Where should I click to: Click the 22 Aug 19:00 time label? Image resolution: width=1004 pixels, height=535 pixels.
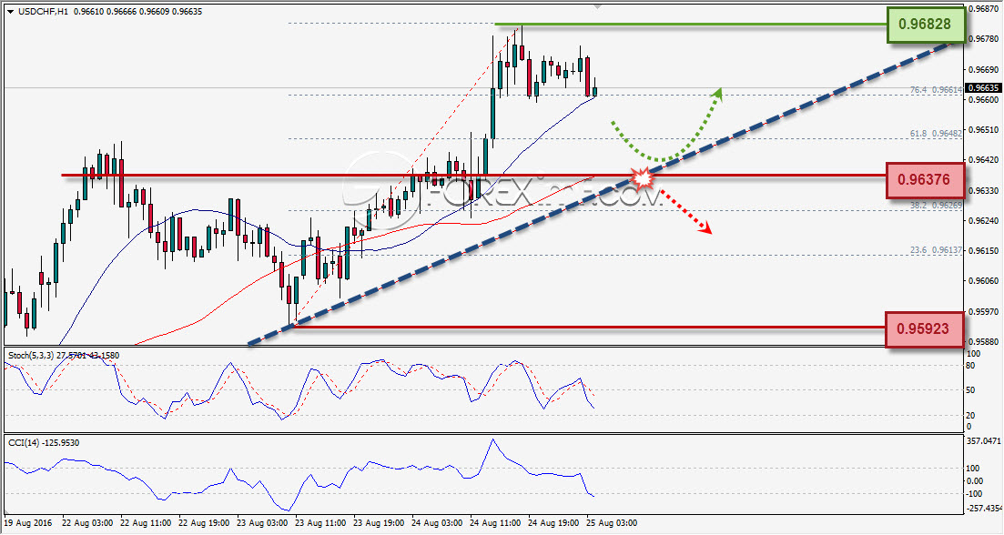point(204,523)
